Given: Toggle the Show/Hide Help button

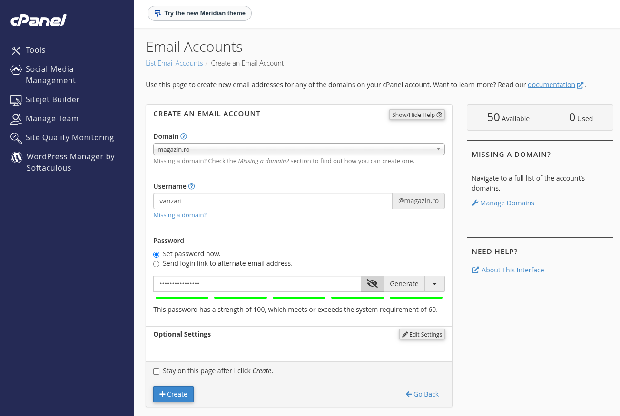Looking at the screenshot, I should [417, 115].
